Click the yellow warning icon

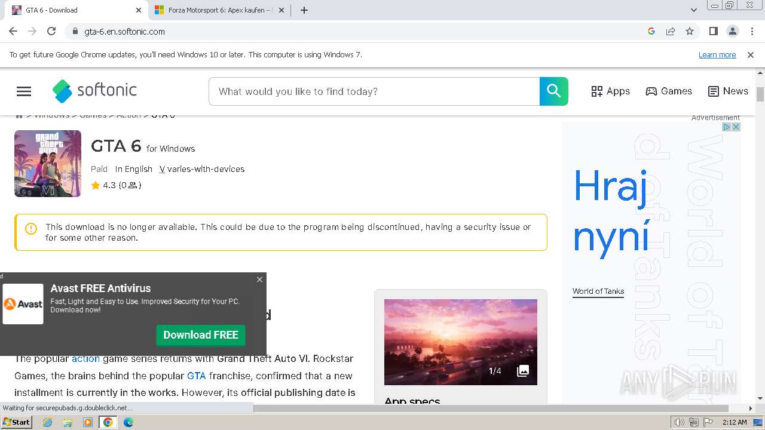[x=31, y=228]
